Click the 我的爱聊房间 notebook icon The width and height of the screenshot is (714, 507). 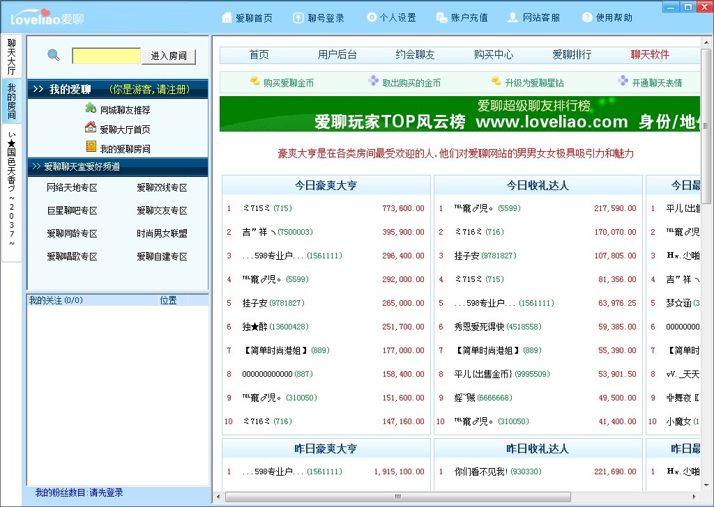click(x=91, y=147)
